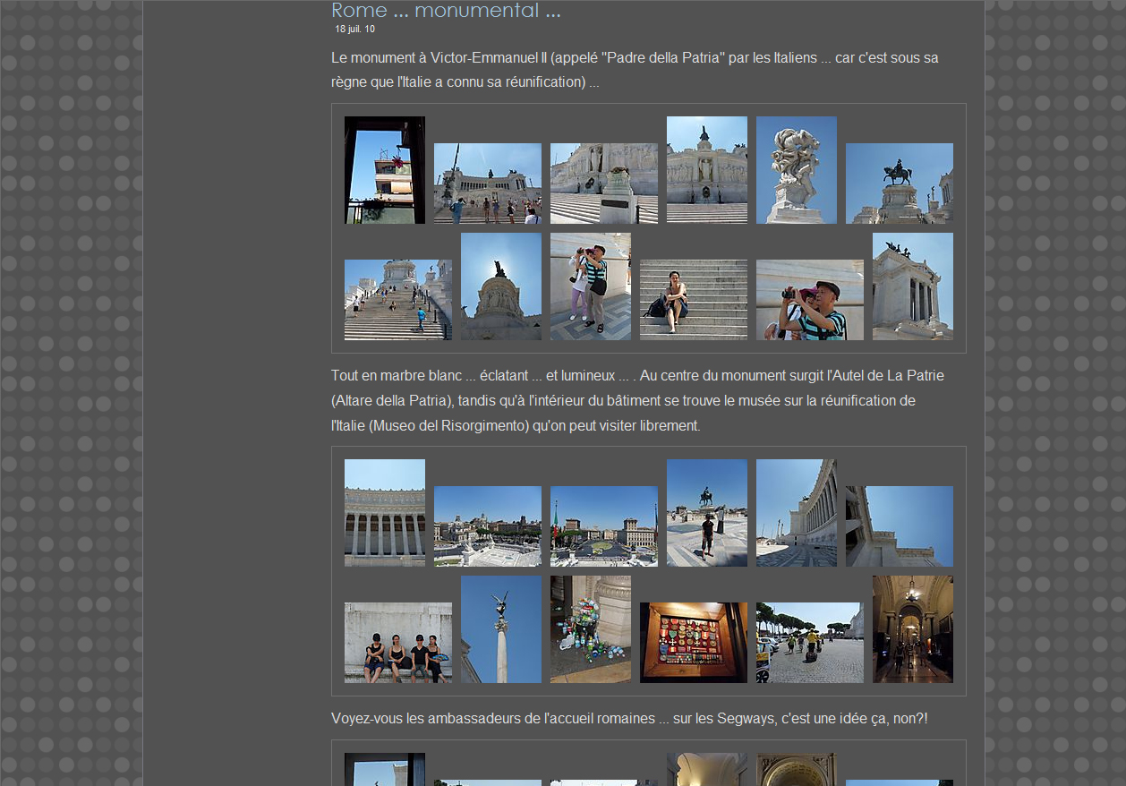
Task: View the plastic bottles at column base photo
Action: pyautogui.click(x=591, y=629)
